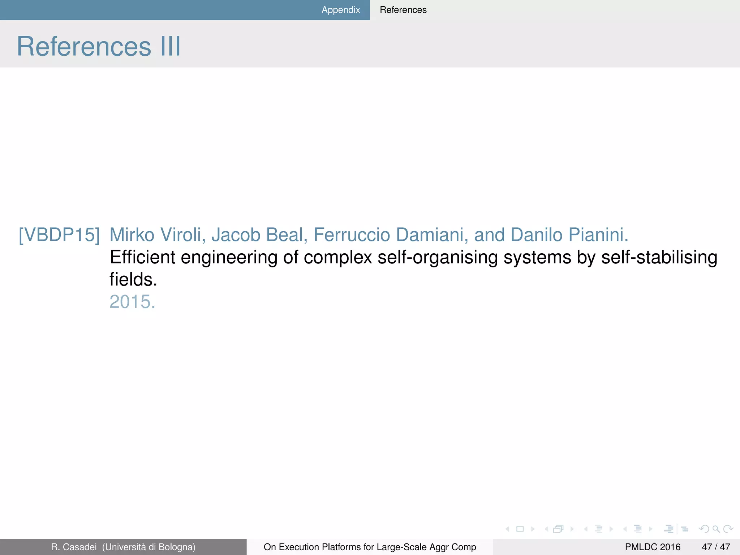Open the Appendix section tab
The height and width of the screenshot is (555, 740).
[x=341, y=10]
